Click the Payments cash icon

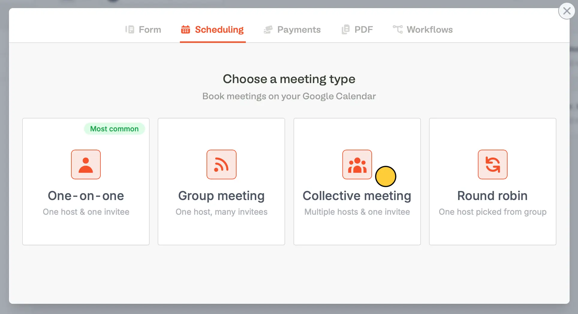point(268,29)
